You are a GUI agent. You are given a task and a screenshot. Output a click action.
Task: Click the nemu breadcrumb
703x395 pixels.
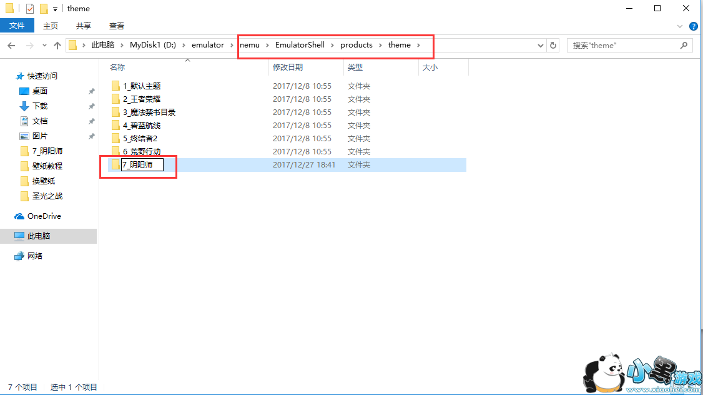(x=250, y=45)
